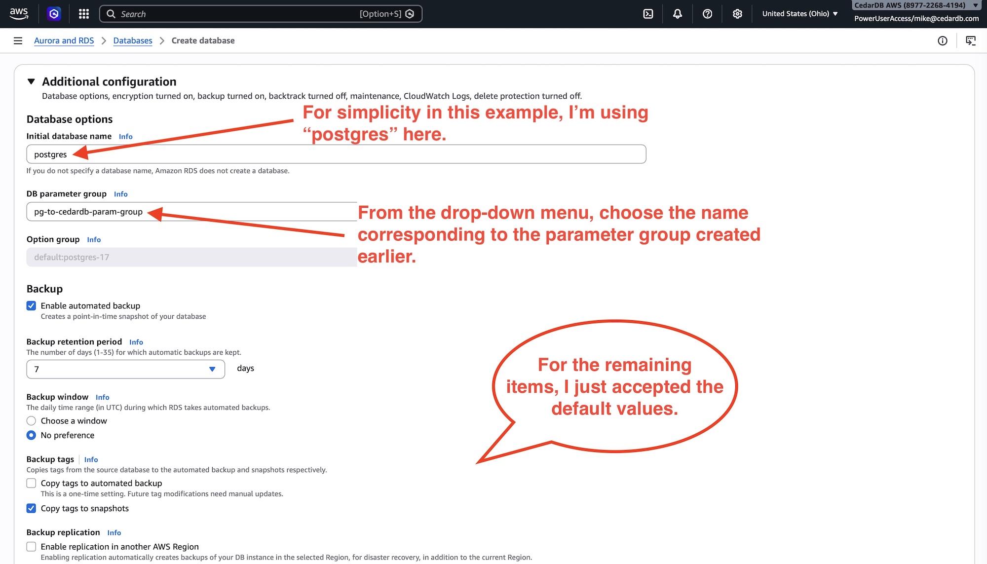Click the info circle icon below the account name
The image size is (987, 564).
pos(943,40)
